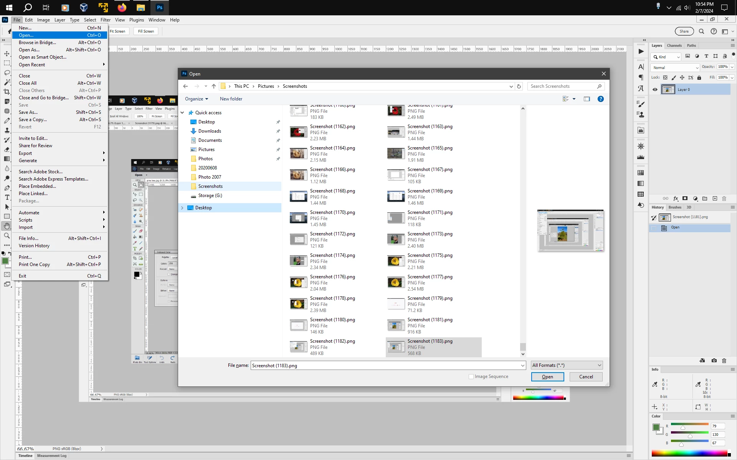Choose Save As from the File menu
737x460 pixels.
(x=28, y=112)
